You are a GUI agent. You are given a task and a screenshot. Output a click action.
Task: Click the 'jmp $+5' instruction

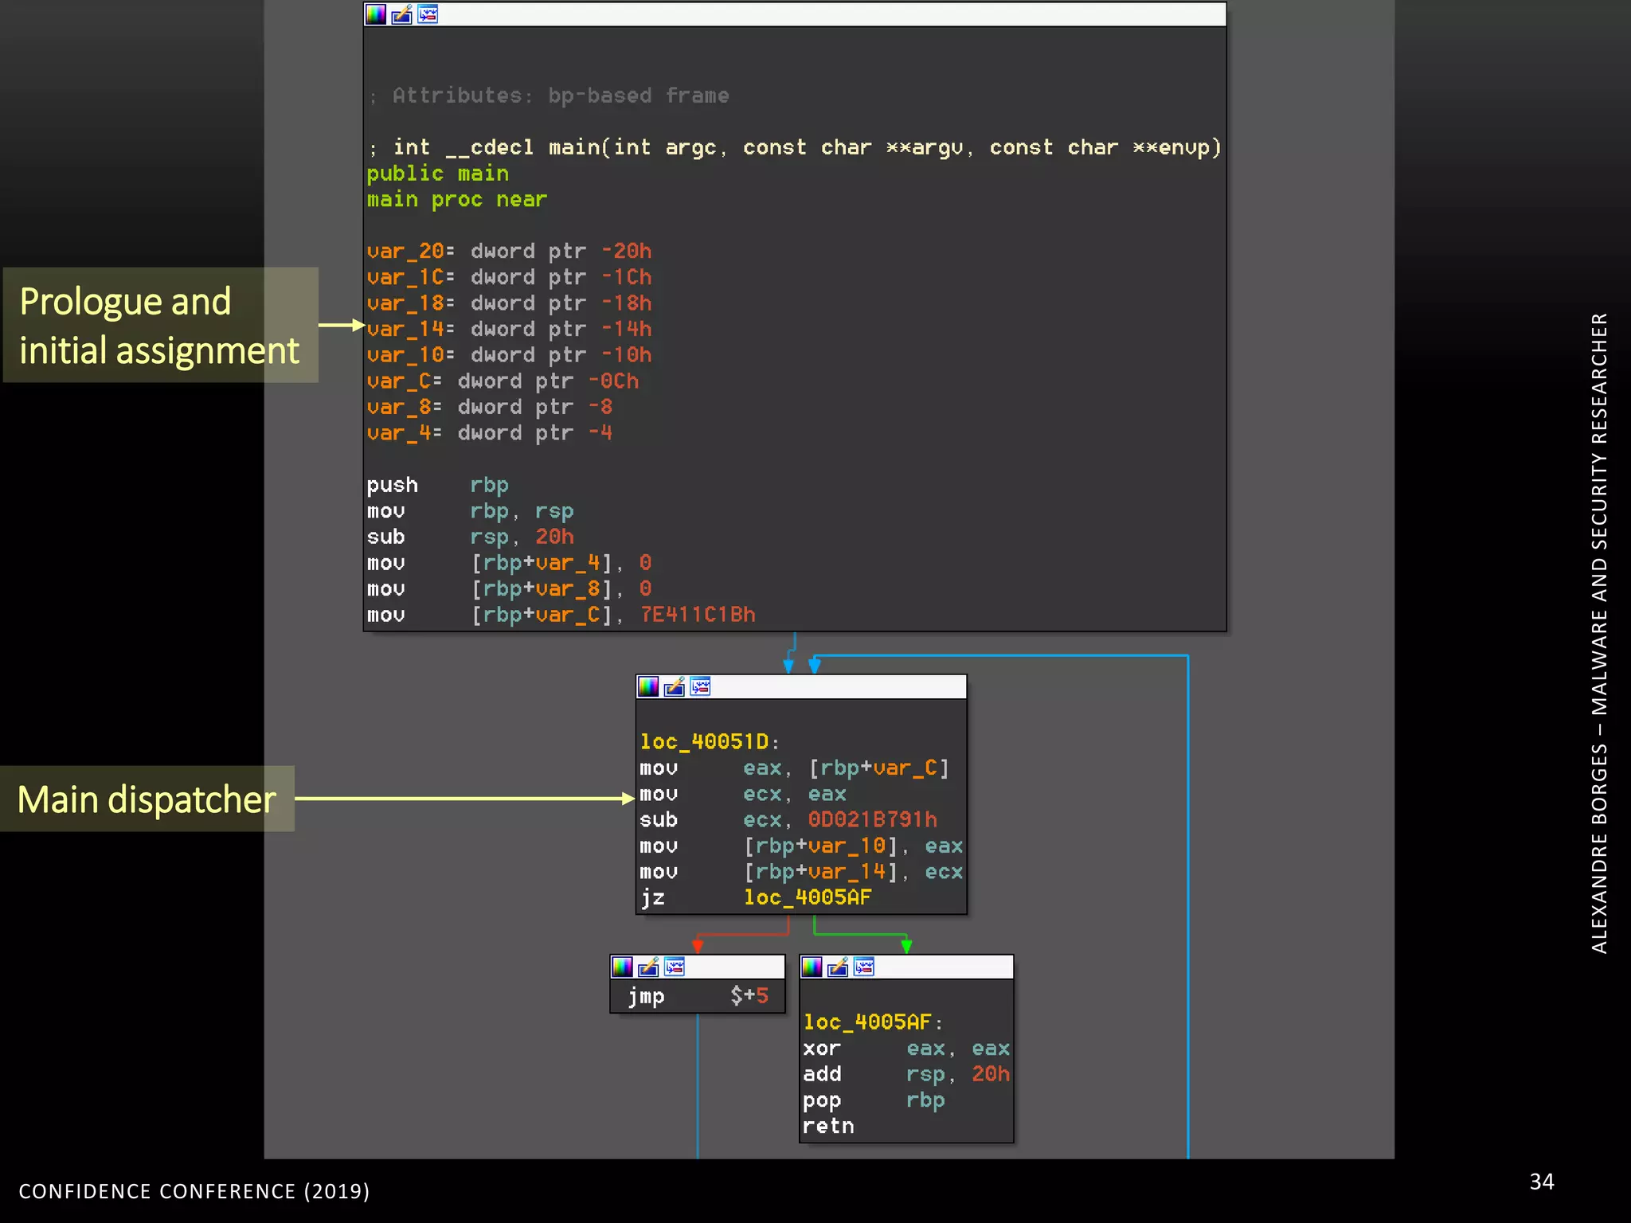pos(698,996)
